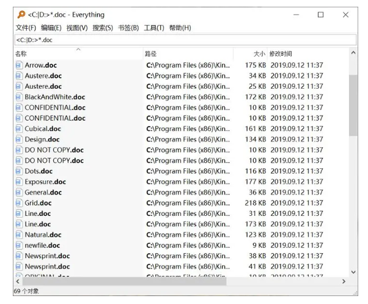Maximize the Everything window

pos(320,15)
